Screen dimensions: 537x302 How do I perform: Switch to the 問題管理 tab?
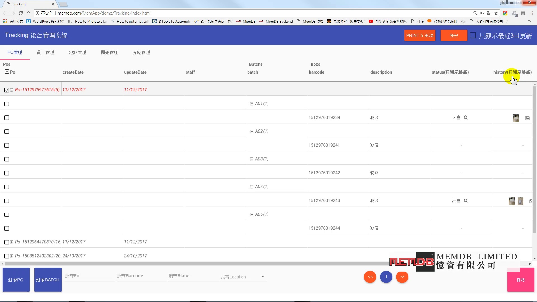(109, 53)
